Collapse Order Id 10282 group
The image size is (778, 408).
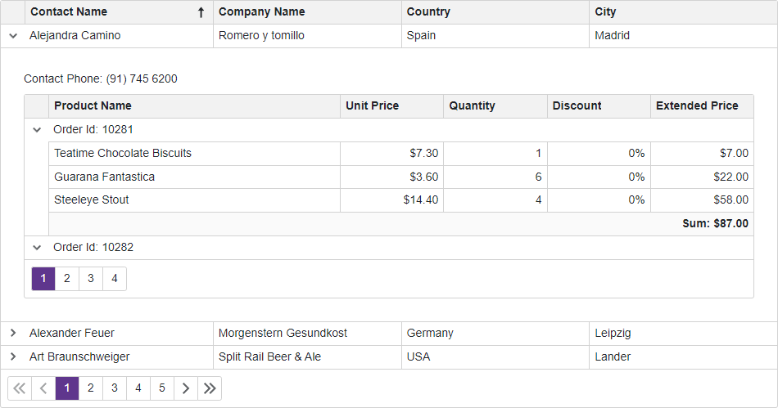(37, 248)
